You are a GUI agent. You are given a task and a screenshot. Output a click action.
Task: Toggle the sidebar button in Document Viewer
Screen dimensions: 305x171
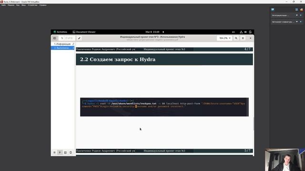coord(55,38)
